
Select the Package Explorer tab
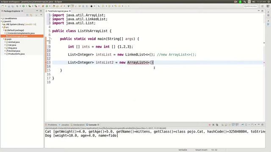point(12,11)
